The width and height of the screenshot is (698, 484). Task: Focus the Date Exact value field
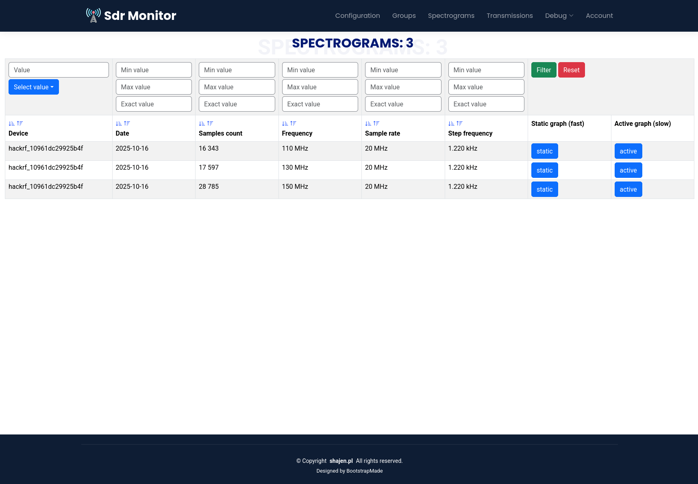coord(154,104)
